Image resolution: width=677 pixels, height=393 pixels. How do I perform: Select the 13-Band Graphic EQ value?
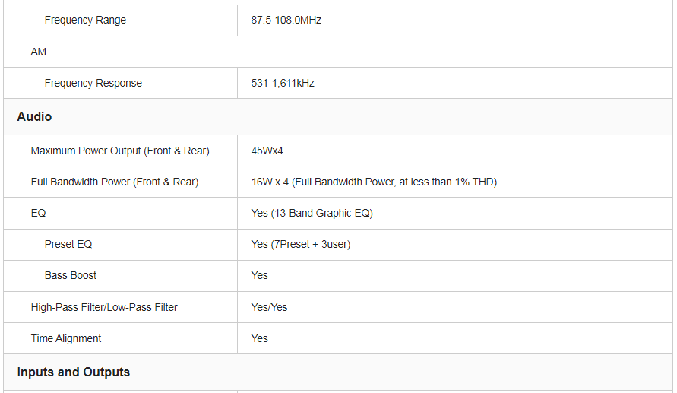point(312,214)
